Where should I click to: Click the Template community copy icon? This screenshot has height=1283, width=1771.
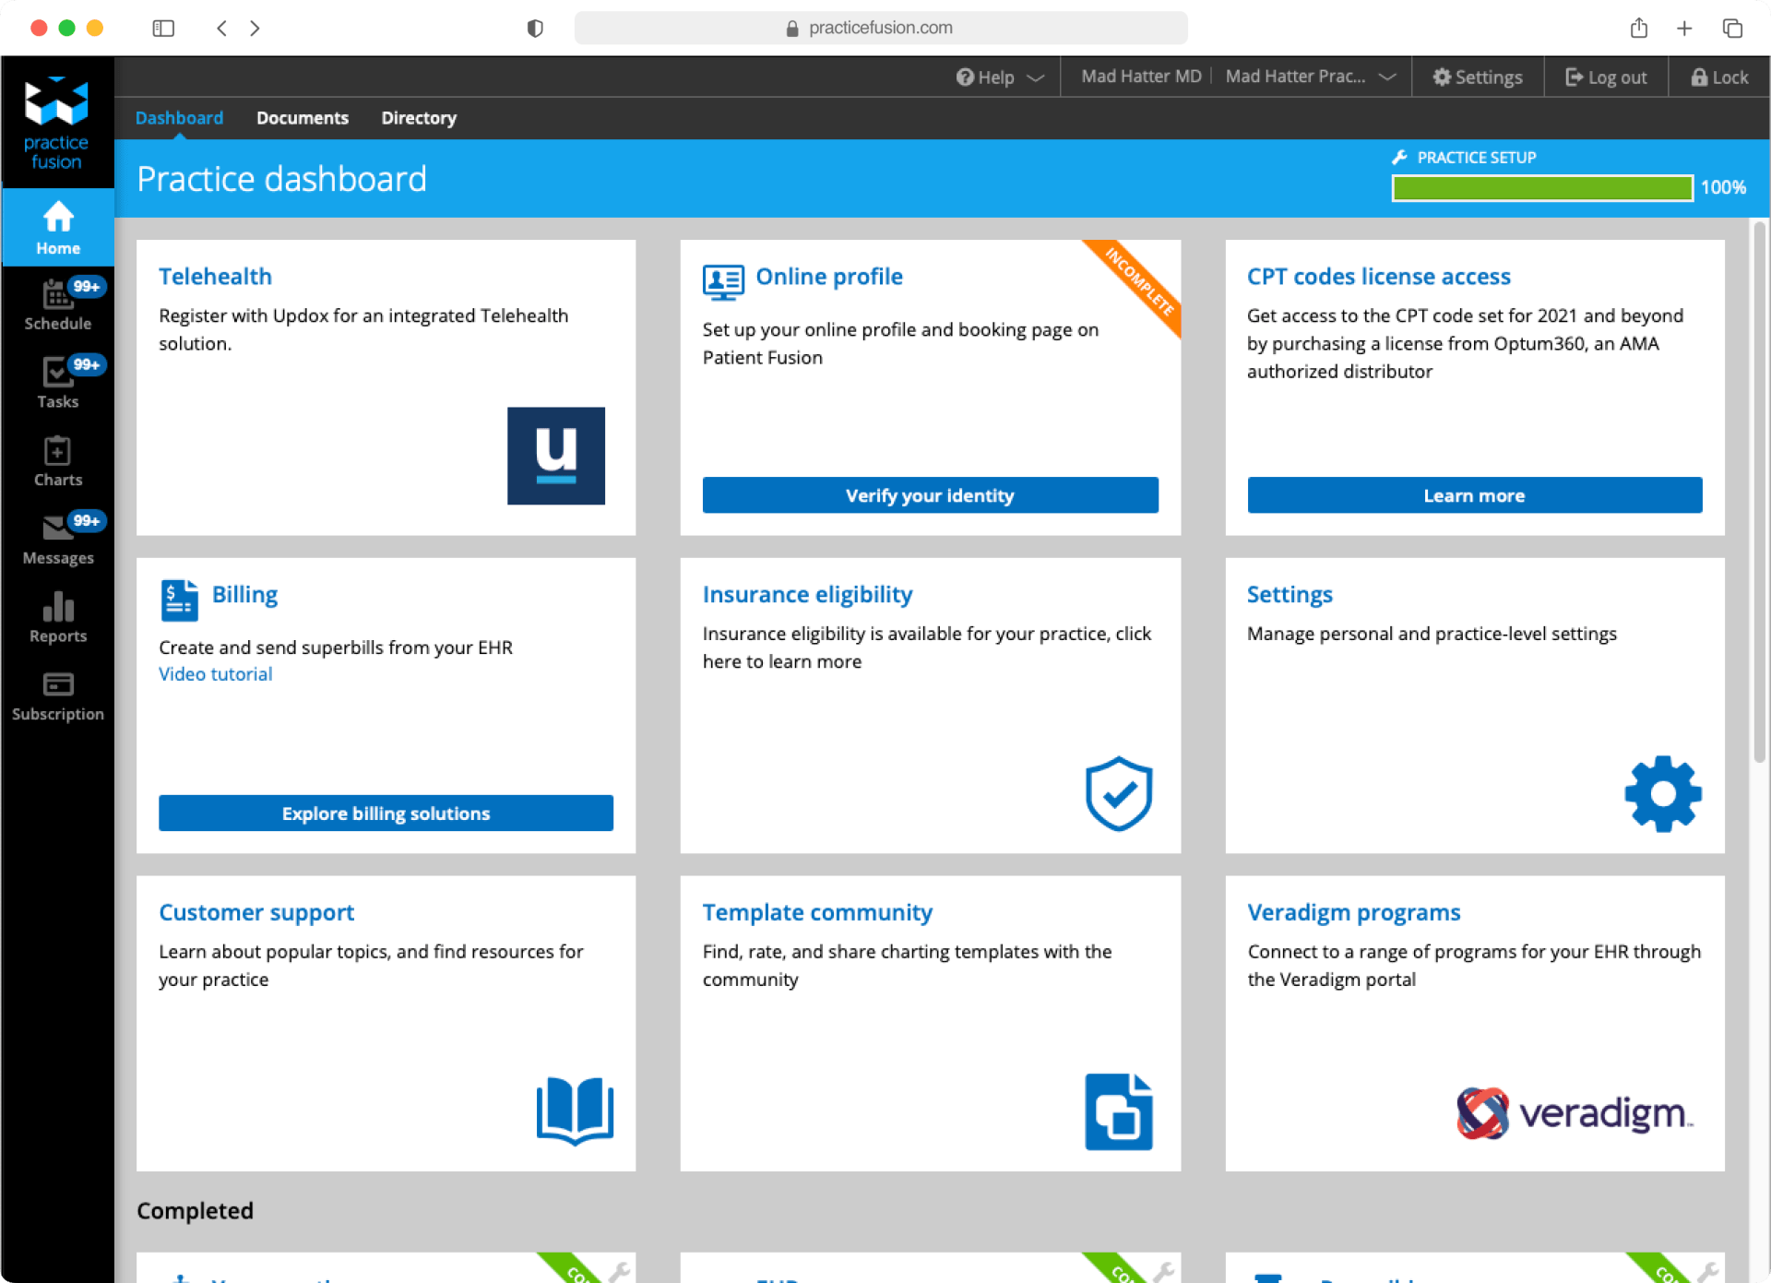[x=1119, y=1111]
